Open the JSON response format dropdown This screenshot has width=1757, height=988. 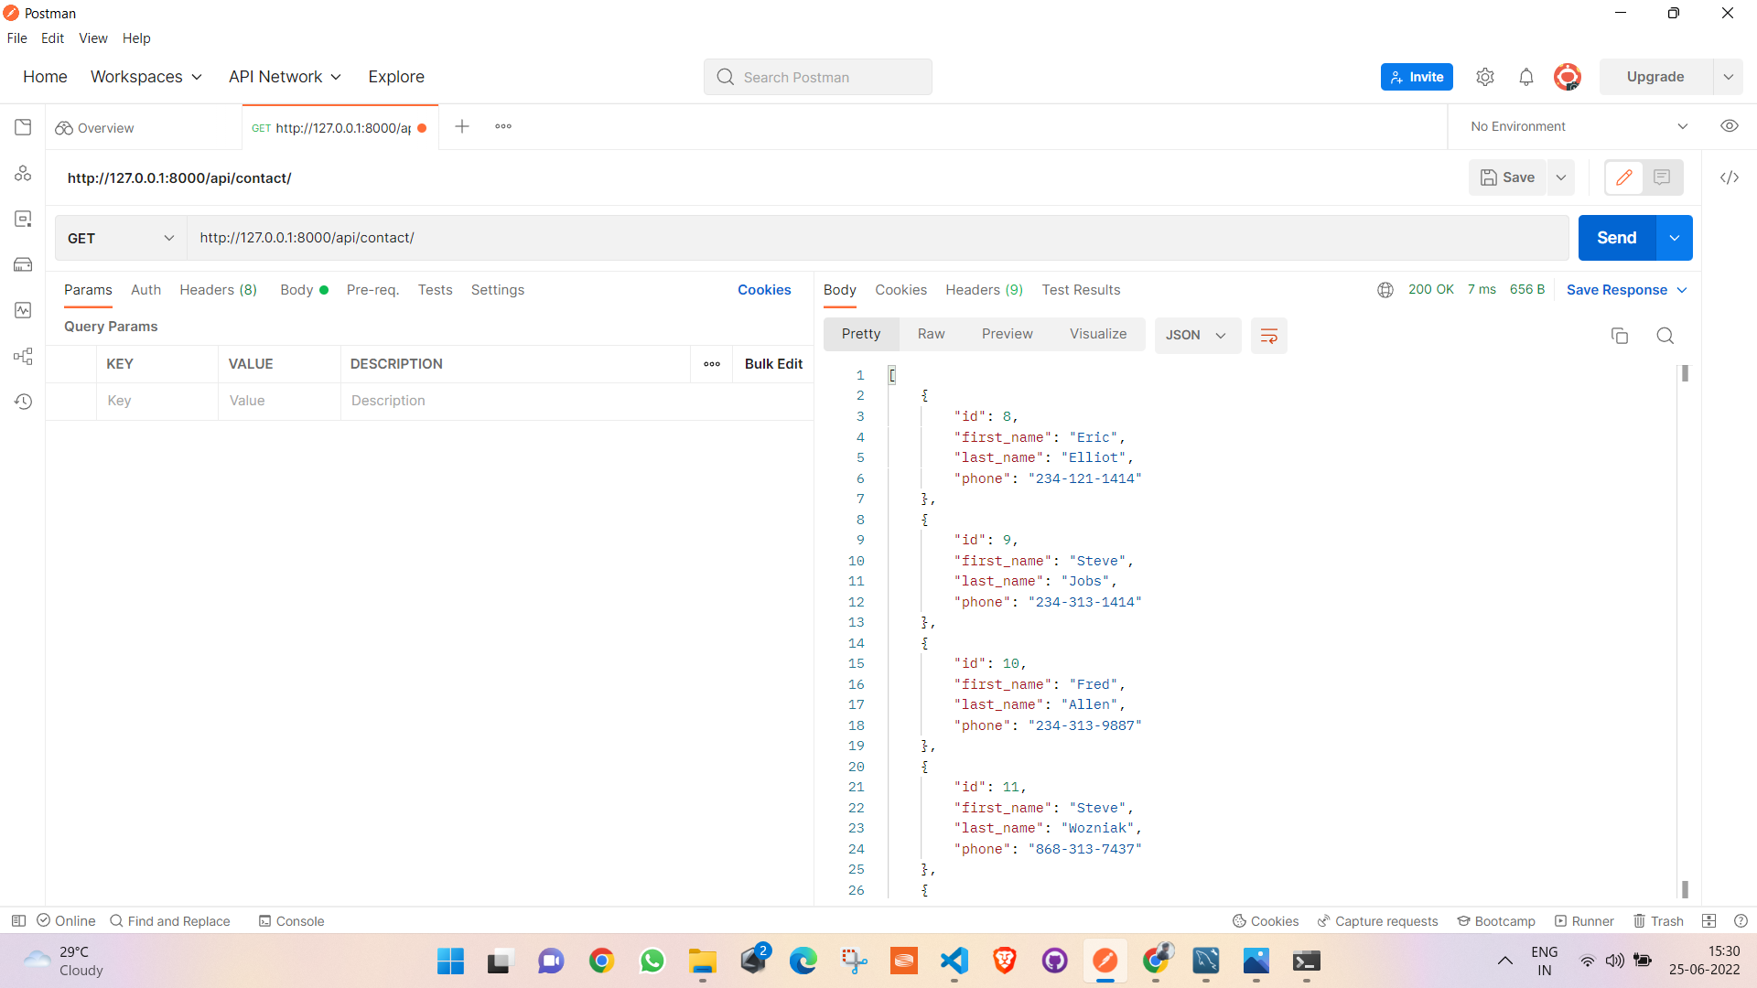click(1197, 335)
